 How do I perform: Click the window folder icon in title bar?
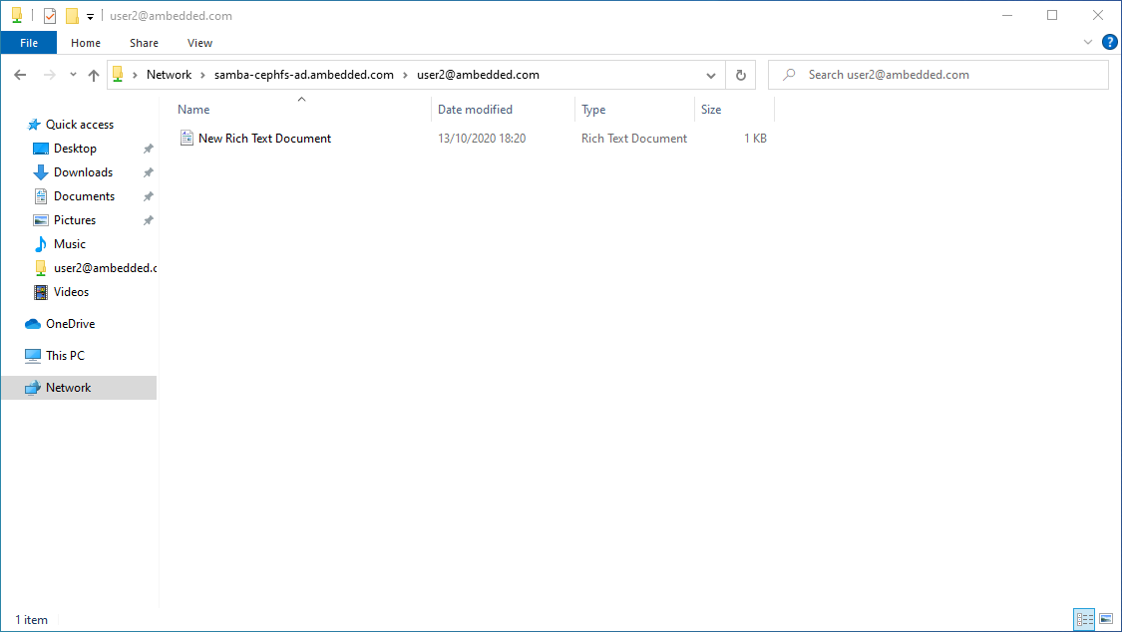(x=17, y=16)
